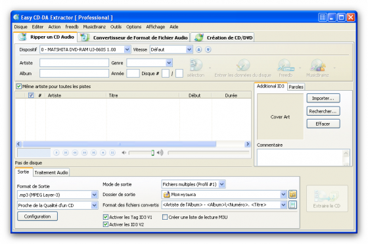Open filename format editor icon
368x244 pixels.
pos(292,205)
